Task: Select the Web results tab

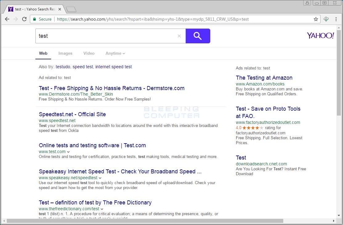Action: coord(43,53)
